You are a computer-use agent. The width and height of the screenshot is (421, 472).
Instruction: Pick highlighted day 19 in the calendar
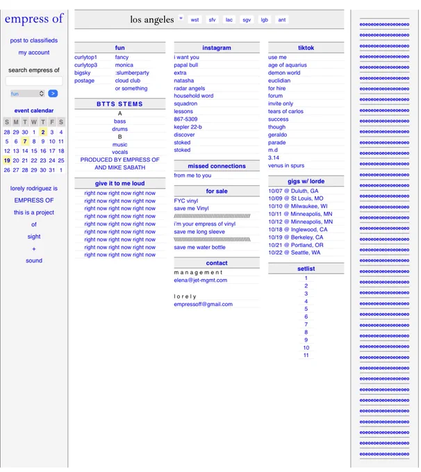(7, 160)
